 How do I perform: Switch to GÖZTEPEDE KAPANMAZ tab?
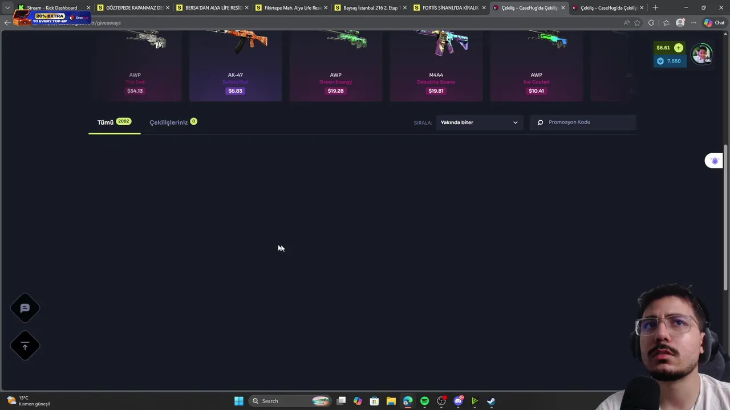pyautogui.click(x=133, y=8)
